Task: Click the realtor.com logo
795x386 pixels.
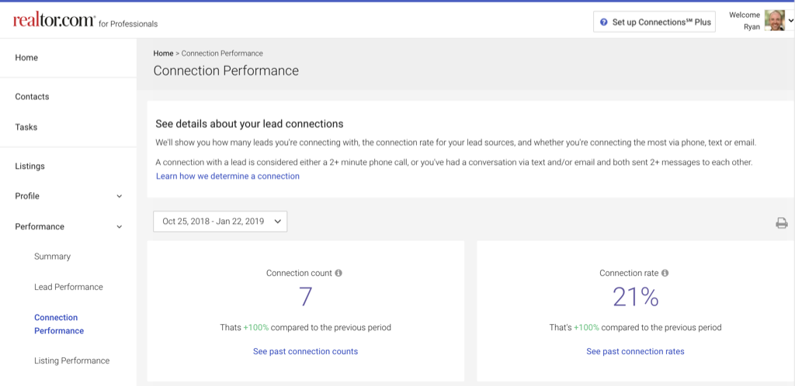Action: [x=54, y=21]
